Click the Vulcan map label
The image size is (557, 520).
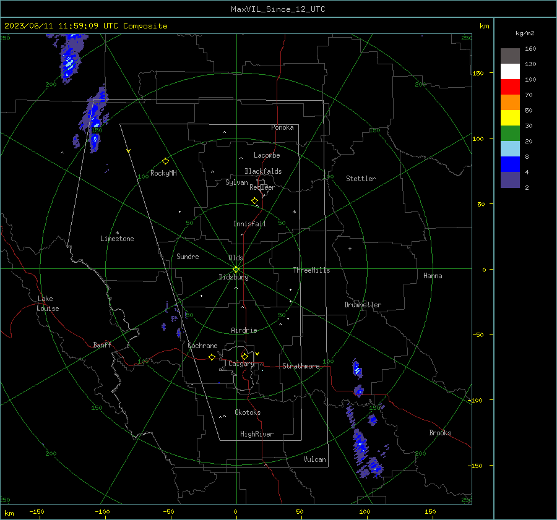(x=315, y=459)
